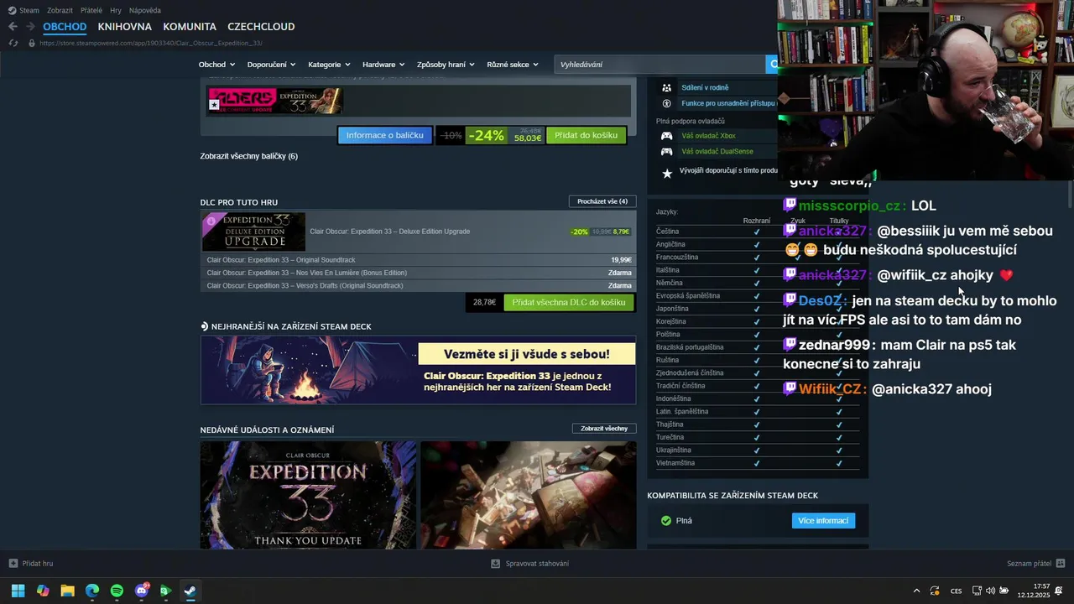This screenshot has height=604, width=1074.
Task: Open File Explorer from the taskbar
Action: click(x=67, y=591)
